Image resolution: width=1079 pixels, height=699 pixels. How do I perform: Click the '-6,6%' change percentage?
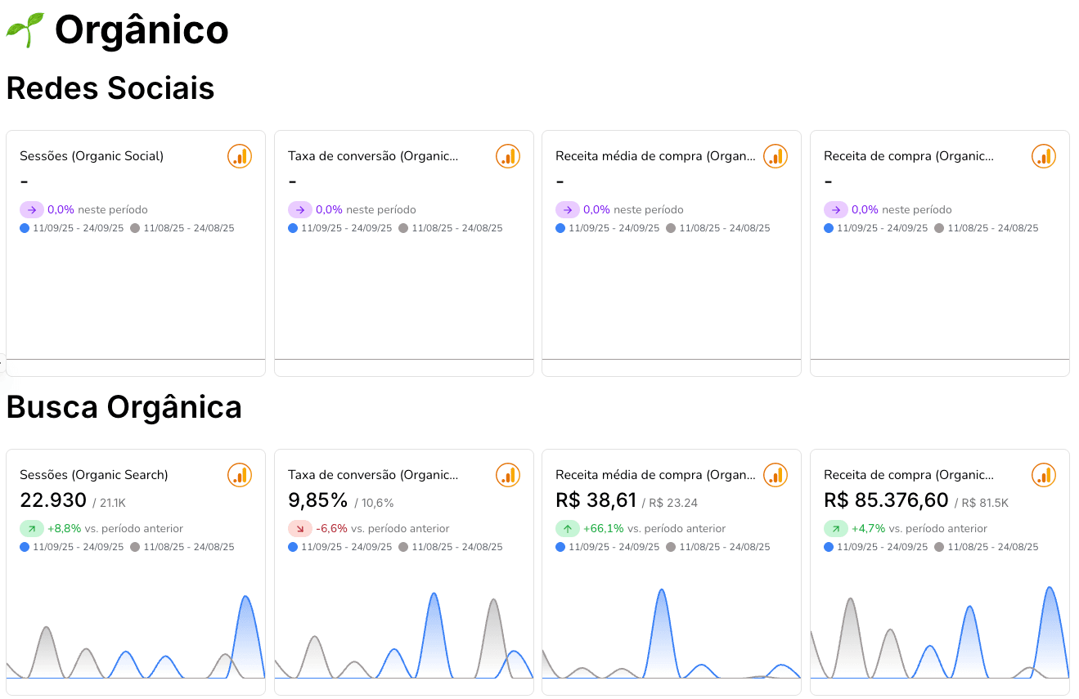332,529
